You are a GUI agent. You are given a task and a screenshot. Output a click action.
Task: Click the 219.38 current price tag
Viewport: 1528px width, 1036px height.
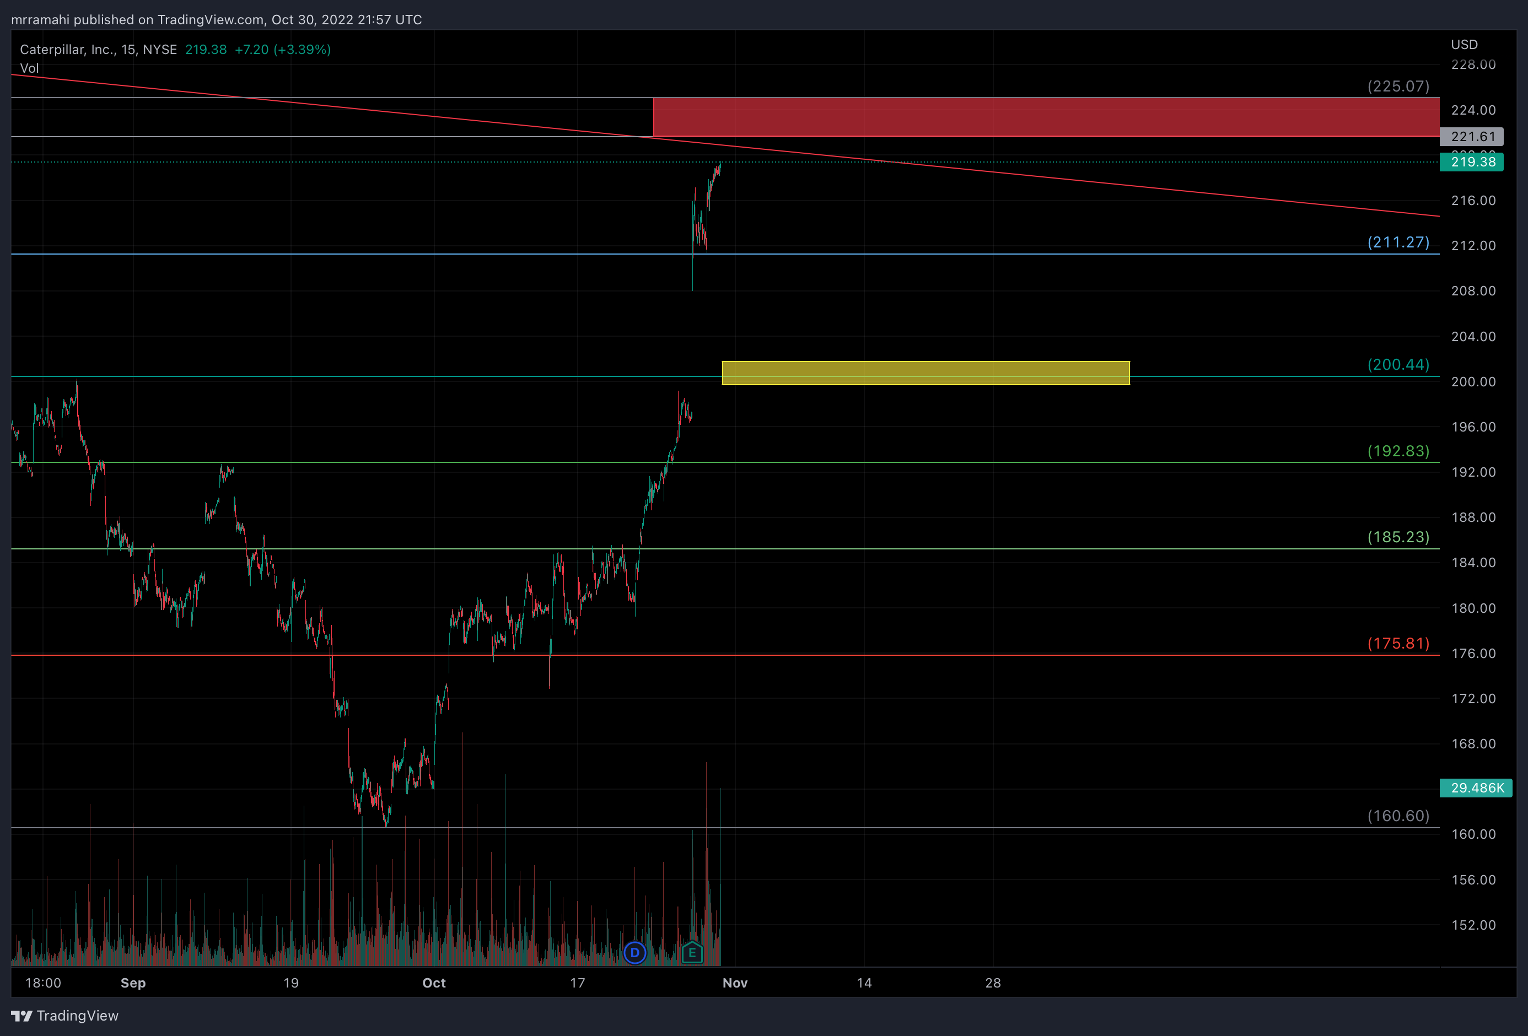1471,161
